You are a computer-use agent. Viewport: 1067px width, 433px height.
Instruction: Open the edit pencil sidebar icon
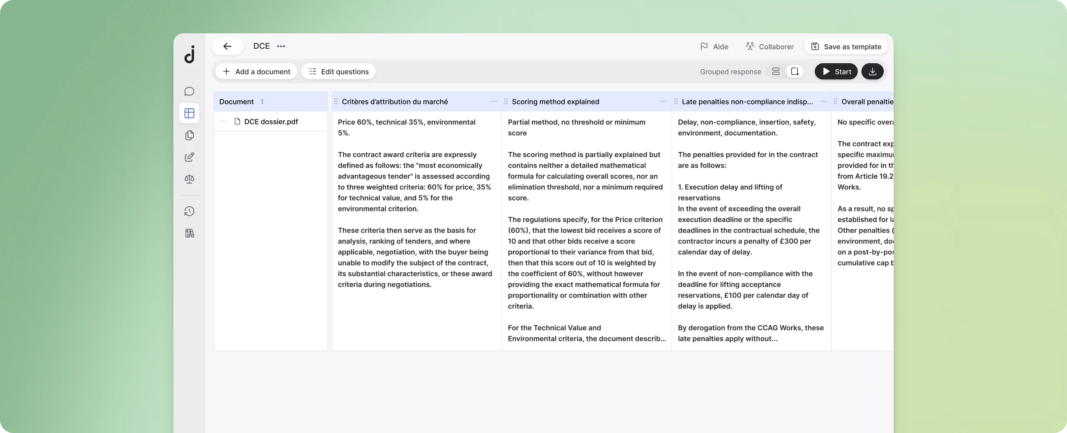click(x=189, y=157)
